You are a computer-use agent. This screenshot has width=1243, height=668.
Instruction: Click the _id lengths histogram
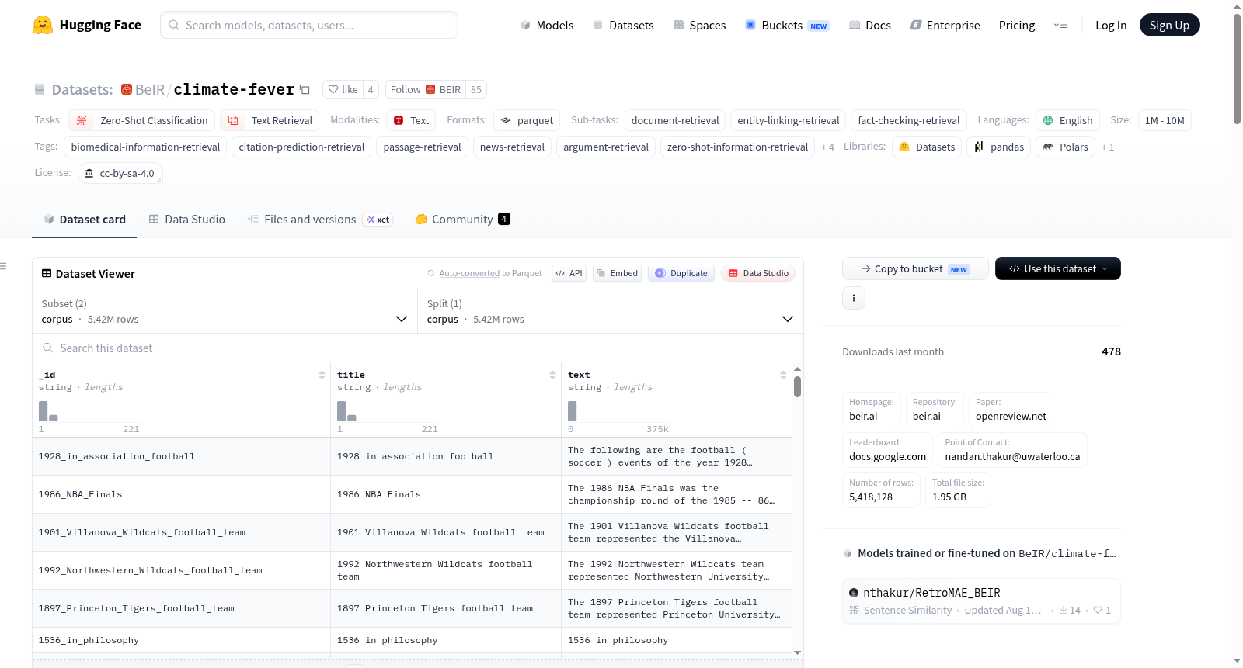tap(89, 411)
